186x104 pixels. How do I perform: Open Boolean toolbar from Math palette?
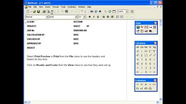(x=138, y=31)
